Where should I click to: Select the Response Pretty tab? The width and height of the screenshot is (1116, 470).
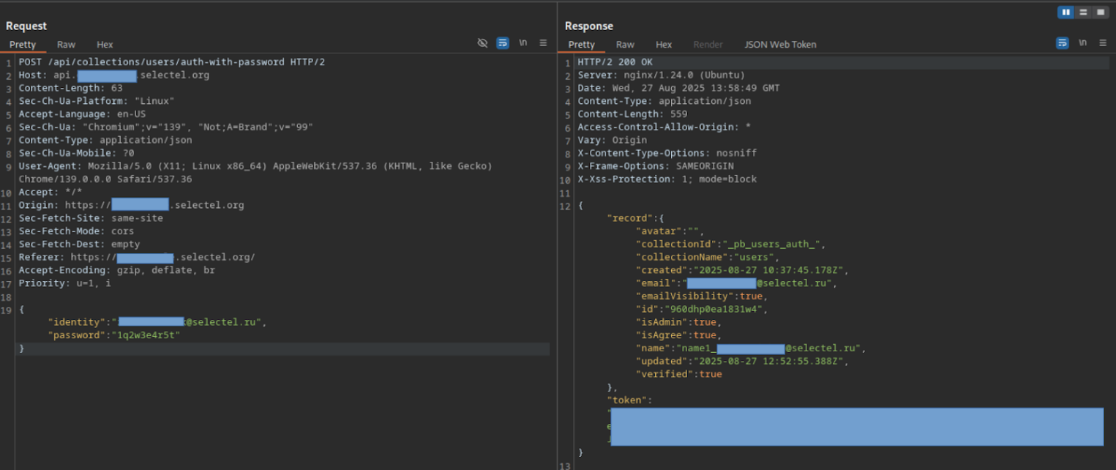click(582, 45)
